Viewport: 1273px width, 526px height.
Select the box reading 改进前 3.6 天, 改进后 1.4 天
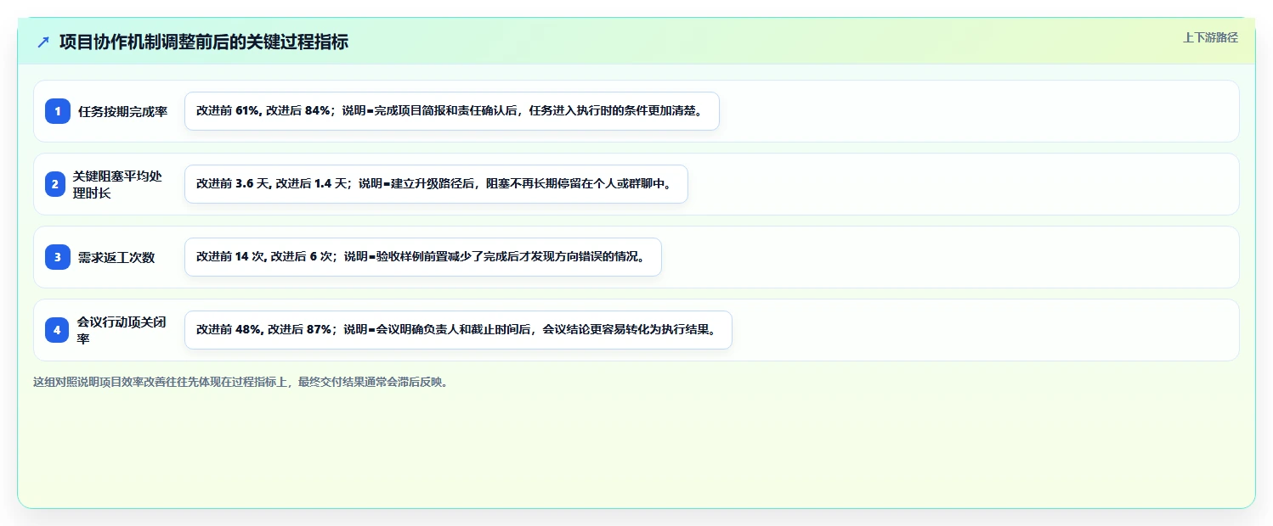point(436,184)
